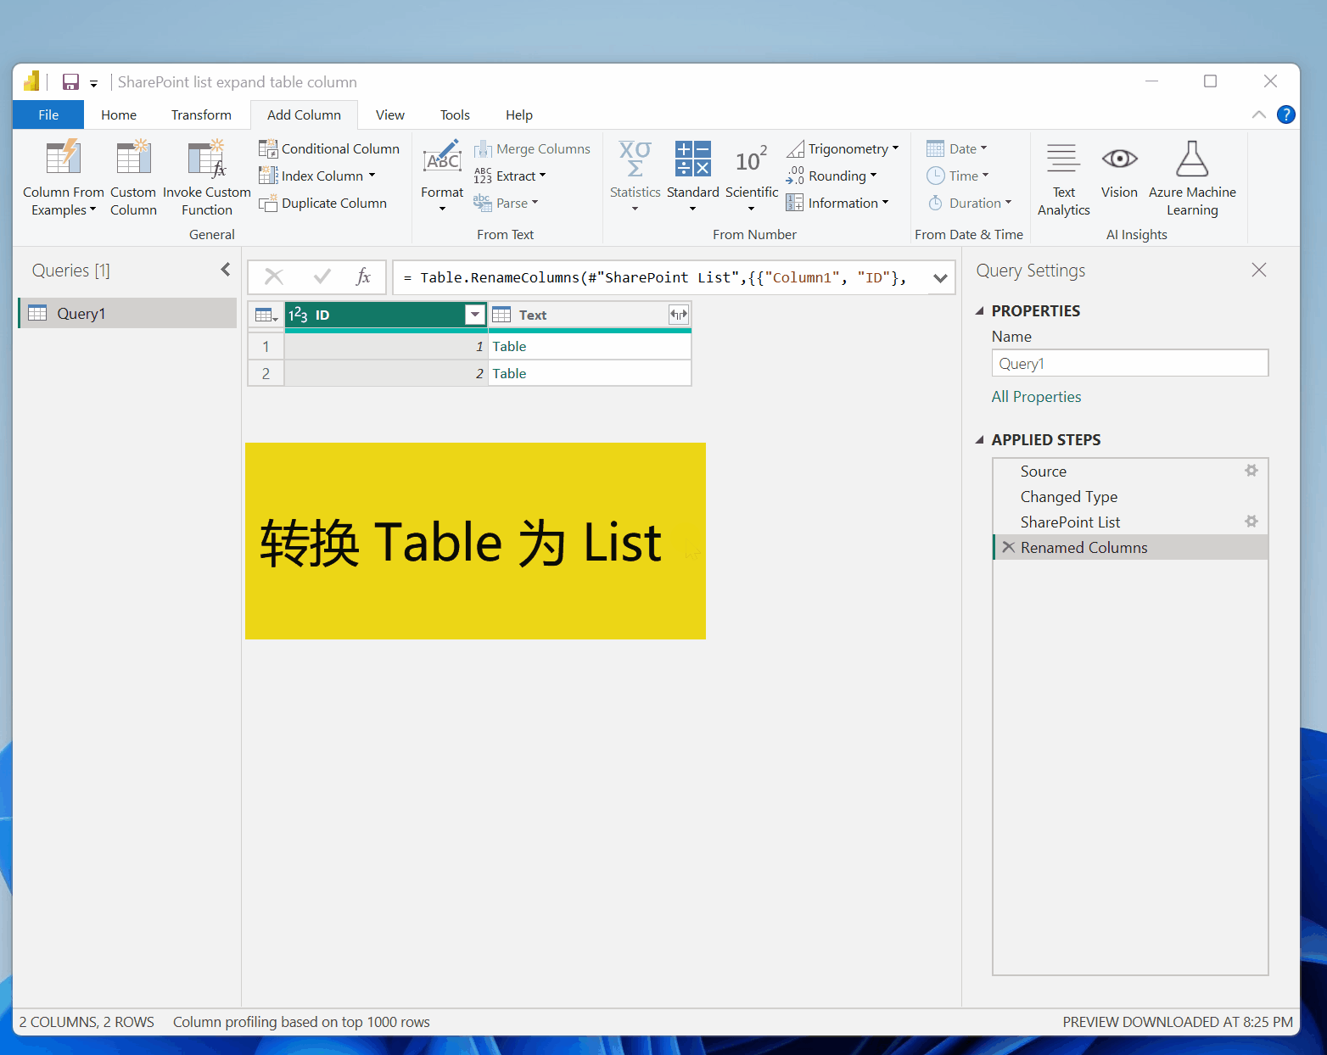The height and width of the screenshot is (1055, 1327).
Task: Open Azure Machine Learning tool
Action: [x=1192, y=160]
